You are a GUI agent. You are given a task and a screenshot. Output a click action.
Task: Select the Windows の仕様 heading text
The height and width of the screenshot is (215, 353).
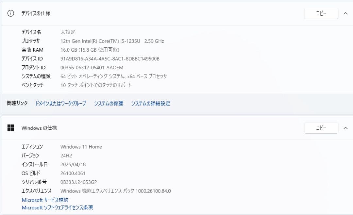tap(39, 128)
